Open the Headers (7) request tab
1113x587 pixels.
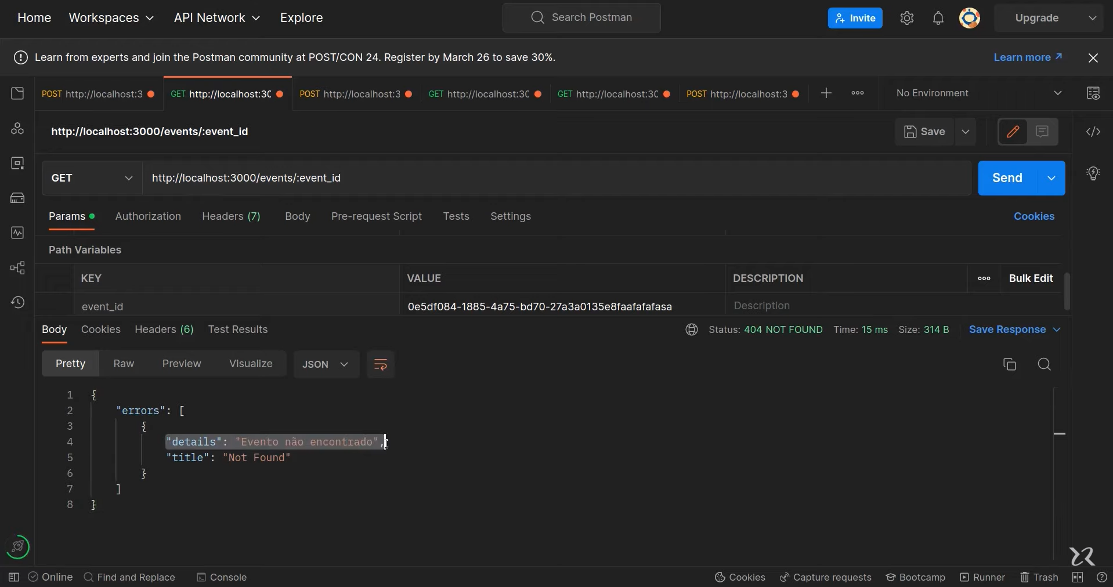(231, 216)
